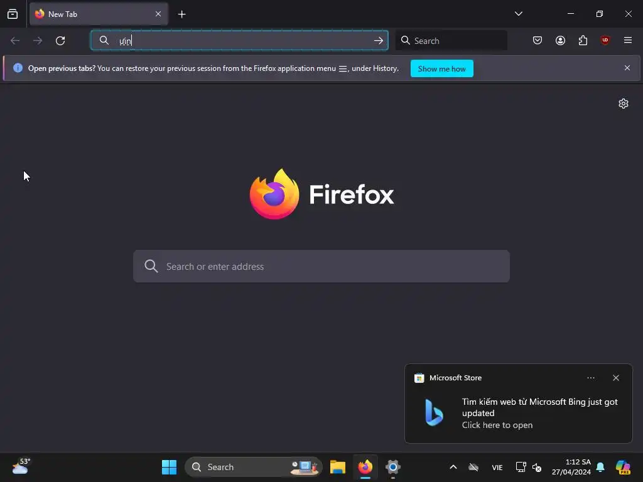The image size is (643, 482).
Task: Focus the toolbar Search box
Action: pos(451,41)
